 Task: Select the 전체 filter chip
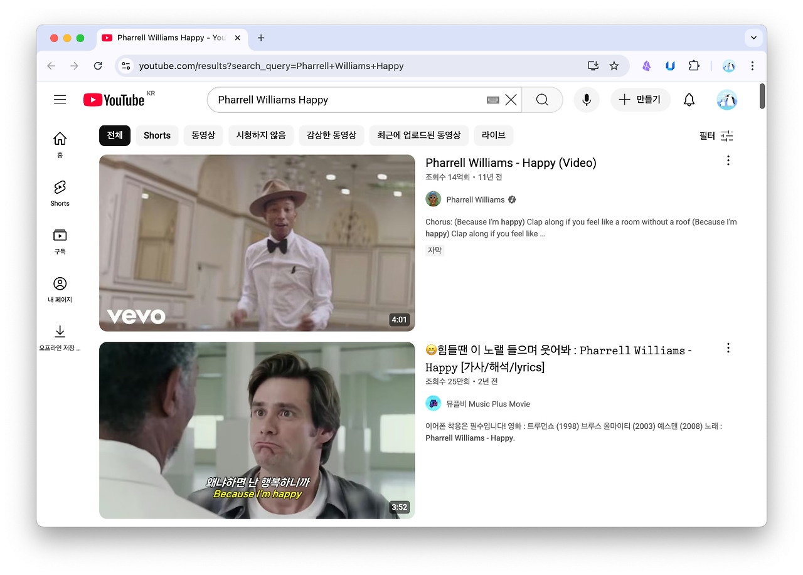click(x=115, y=135)
